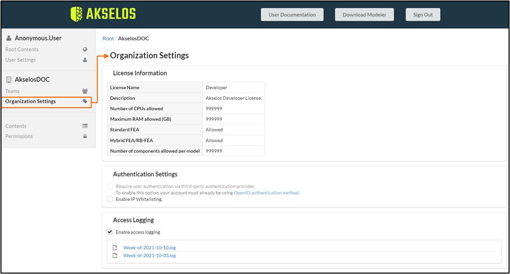Screen dimensions: 510x274
Task: Toggle third-party authentication requirement checkbox
Action: [110, 186]
